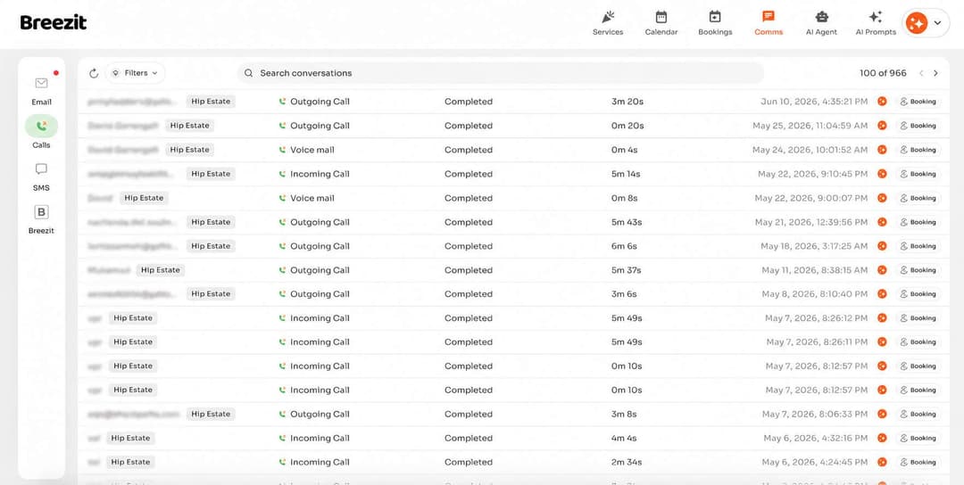
Task: Click Hip Estate tag on 0m 8s voicemail row
Action: pyautogui.click(x=144, y=198)
